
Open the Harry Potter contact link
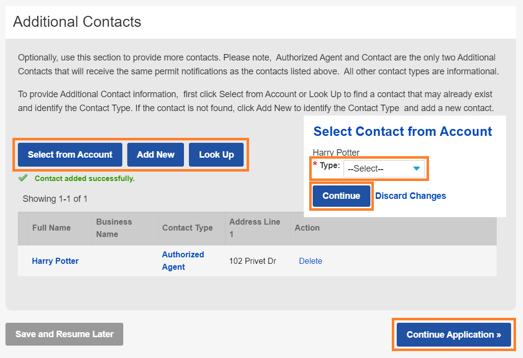pos(55,261)
